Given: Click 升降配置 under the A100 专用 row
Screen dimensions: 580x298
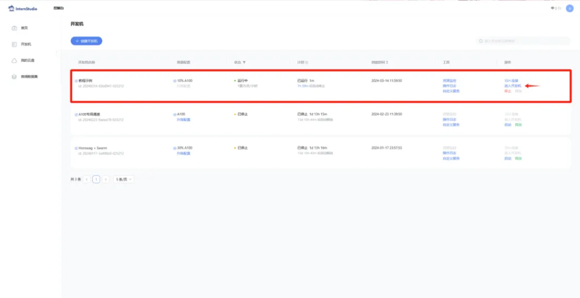Looking at the screenshot, I should [x=184, y=119].
